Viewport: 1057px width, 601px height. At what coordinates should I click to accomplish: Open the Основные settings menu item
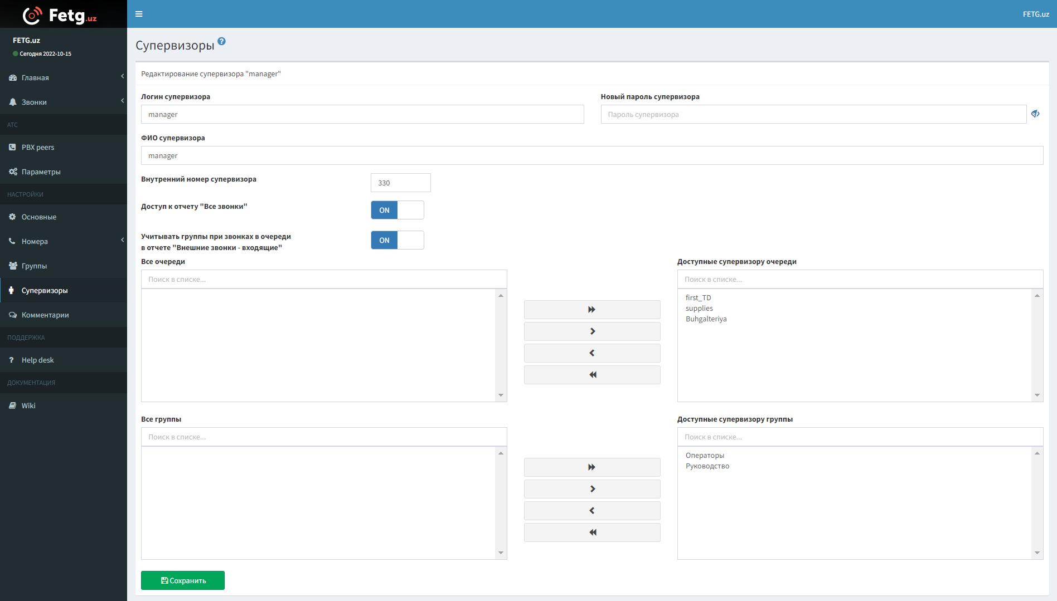pyautogui.click(x=64, y=217)
